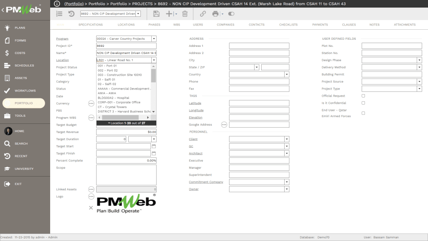The width and height of the screenshot is (428, 241).
Task: Collapse sidebar using arrow beside PMWeb logo
Action: pyautogui.click(x=3, y=10)
